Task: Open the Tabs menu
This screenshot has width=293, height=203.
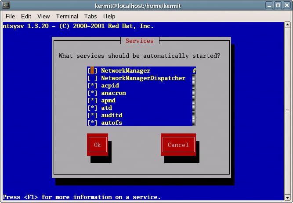Action: (x=90, y=16)
